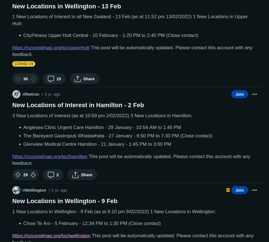Open the nzcovidmap hamilton link
The height and width of the screenshot is (242, 269).
point(50,156)
